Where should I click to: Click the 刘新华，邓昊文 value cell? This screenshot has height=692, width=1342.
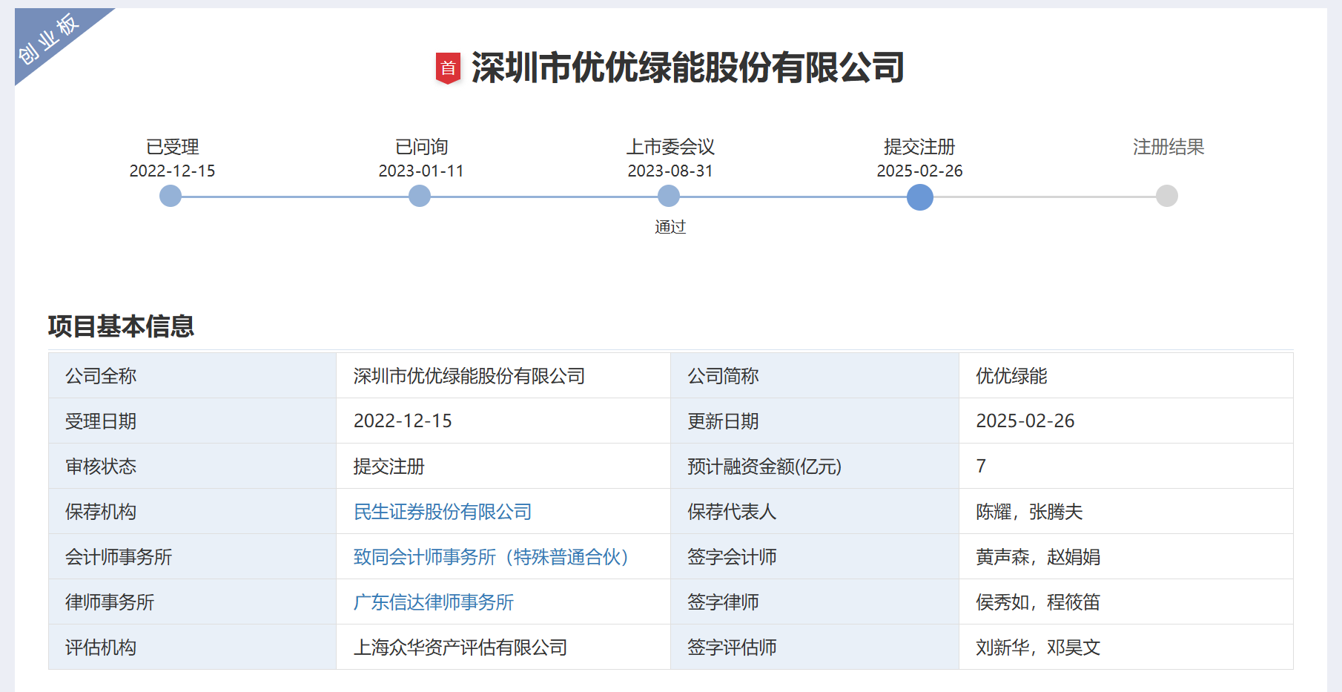point(1126,647)
